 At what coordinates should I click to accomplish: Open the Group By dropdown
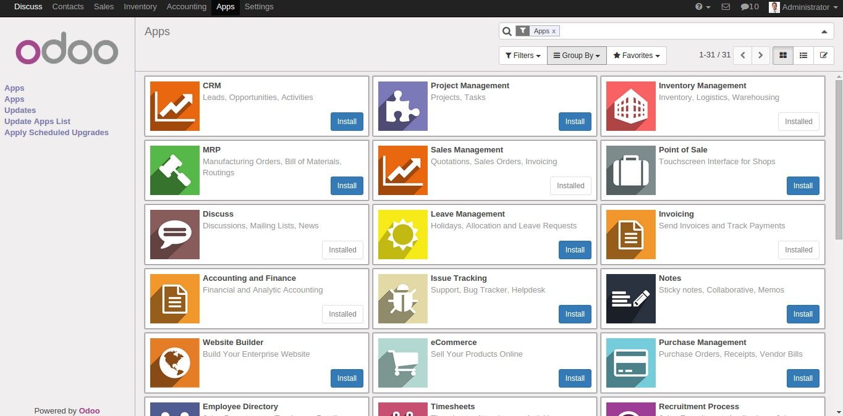click(577, 56)
